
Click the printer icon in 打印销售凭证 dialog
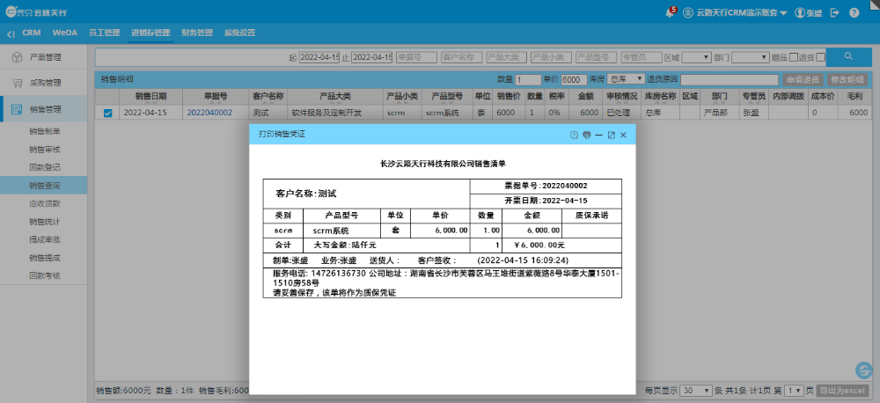(x=586, y=135)
